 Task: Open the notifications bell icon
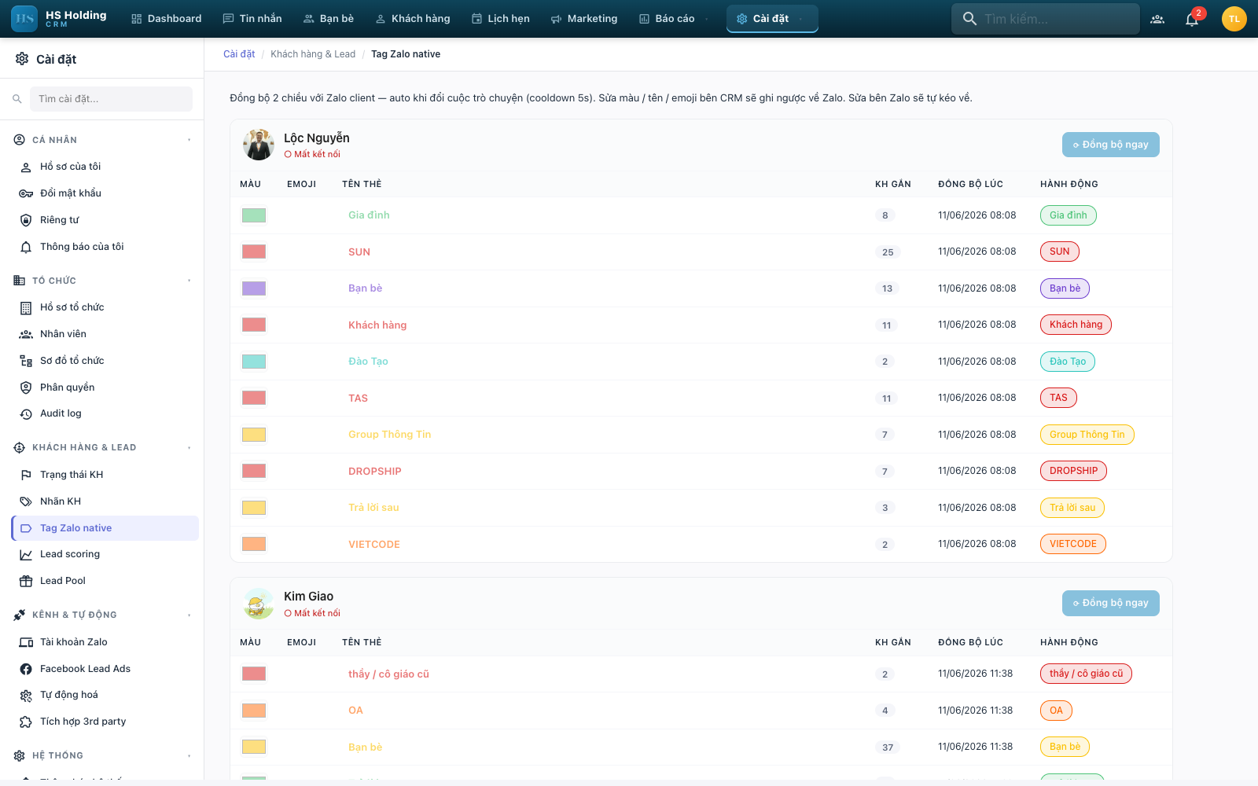[1192, 19]
